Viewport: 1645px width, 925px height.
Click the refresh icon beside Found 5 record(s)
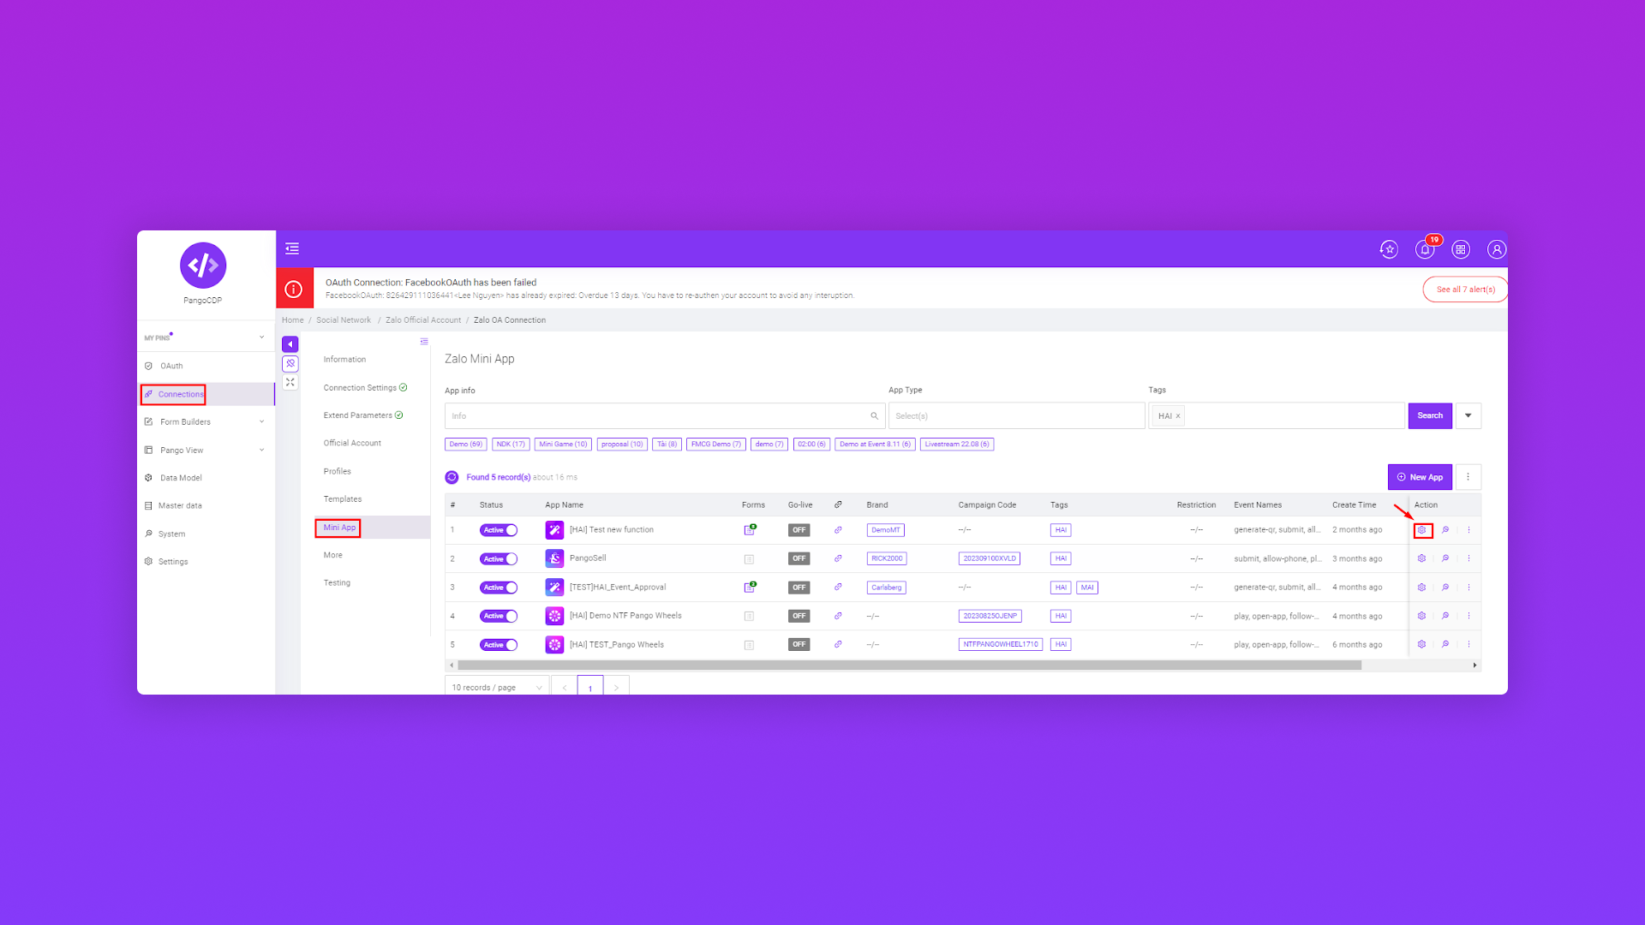[452, 477]
